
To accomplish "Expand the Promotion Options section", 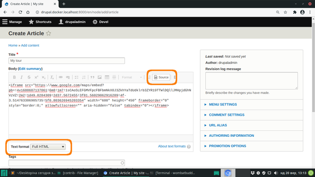I will pos(227,146).
